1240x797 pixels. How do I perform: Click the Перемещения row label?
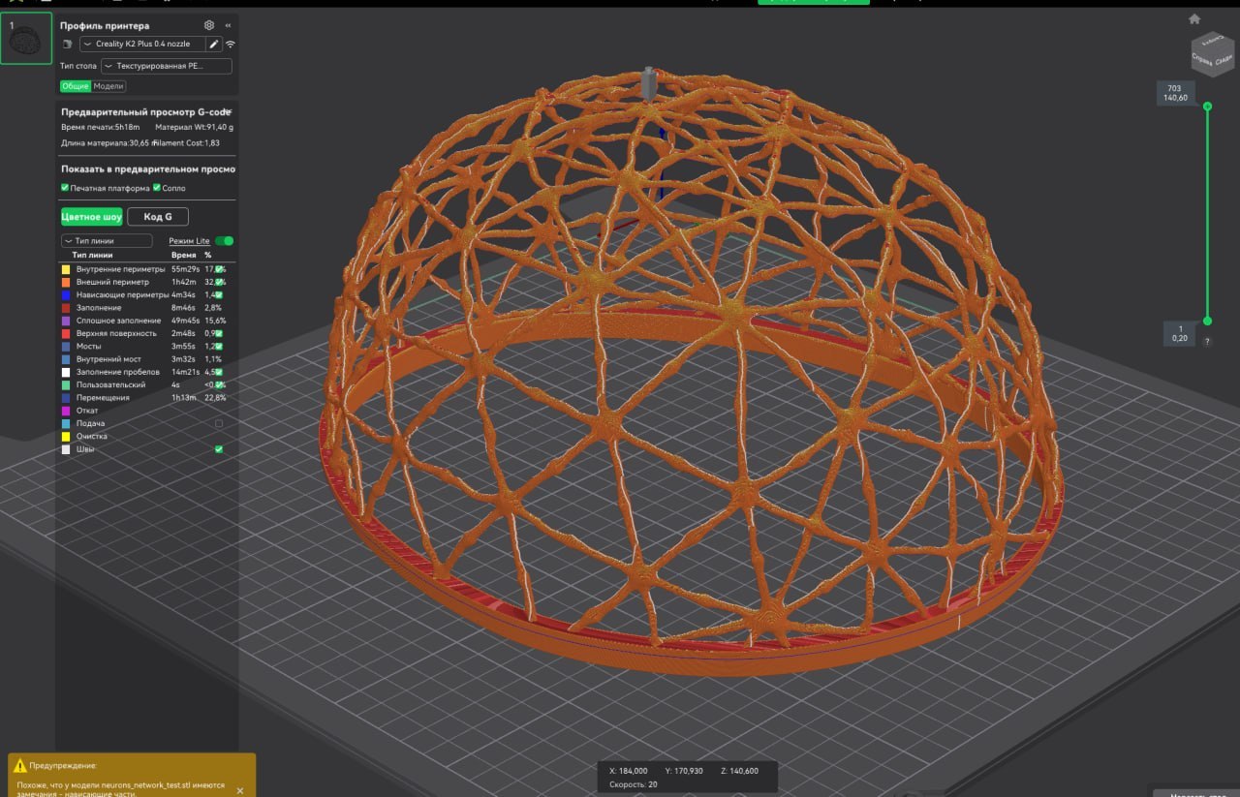tap(103, 398)
